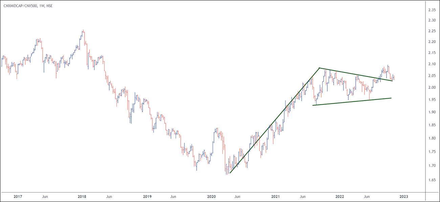Select the lower ascending triangle trendline
Viewport: 440px width, 202px height.
(352, 102)
